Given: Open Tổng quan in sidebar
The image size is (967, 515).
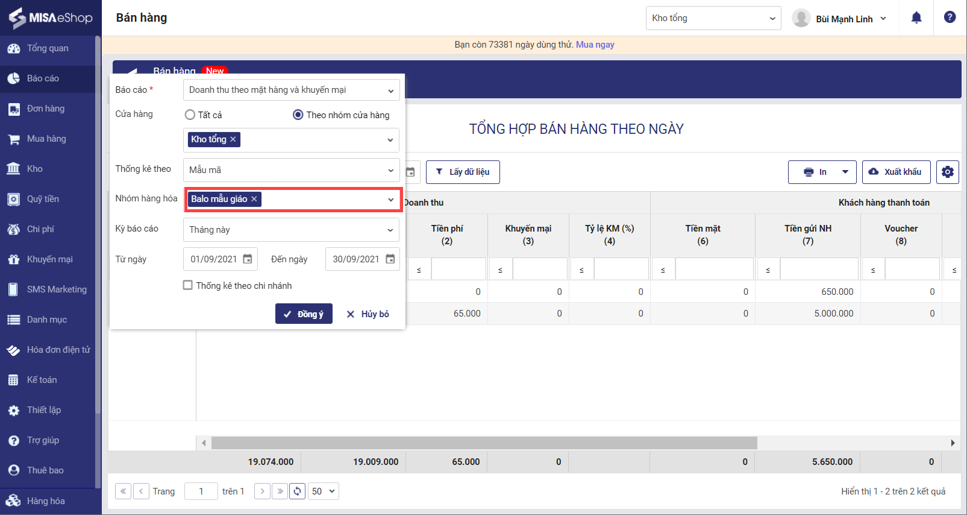Looking at the screenshot, I should (48, 48).
